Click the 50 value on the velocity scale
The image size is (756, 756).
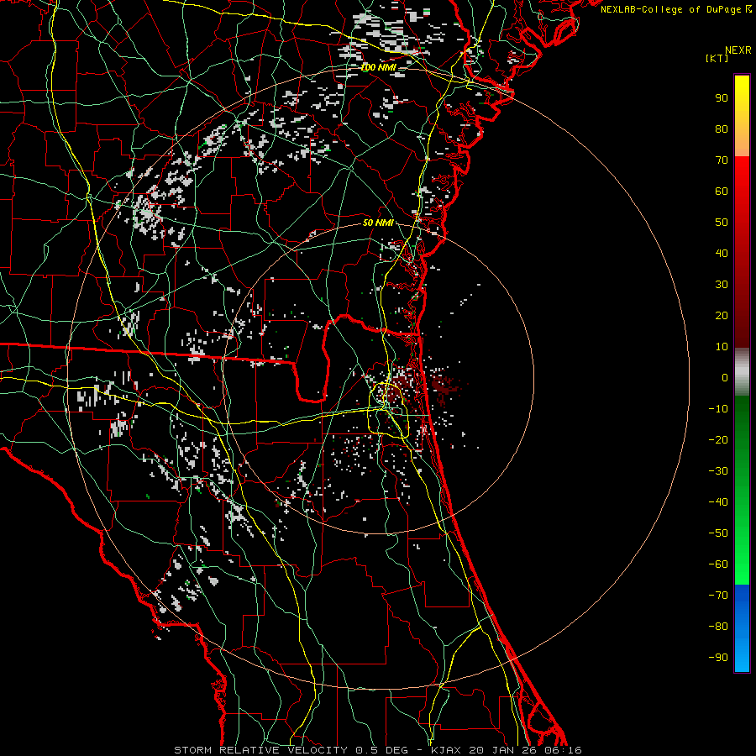[x=722, y=223]
